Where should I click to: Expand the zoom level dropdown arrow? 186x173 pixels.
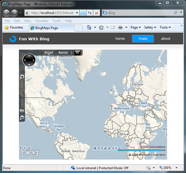(176, 168)
